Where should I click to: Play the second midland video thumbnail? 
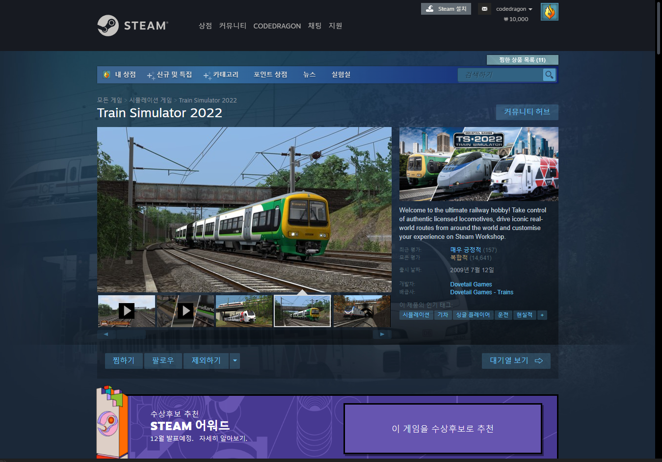click(185, 311)
